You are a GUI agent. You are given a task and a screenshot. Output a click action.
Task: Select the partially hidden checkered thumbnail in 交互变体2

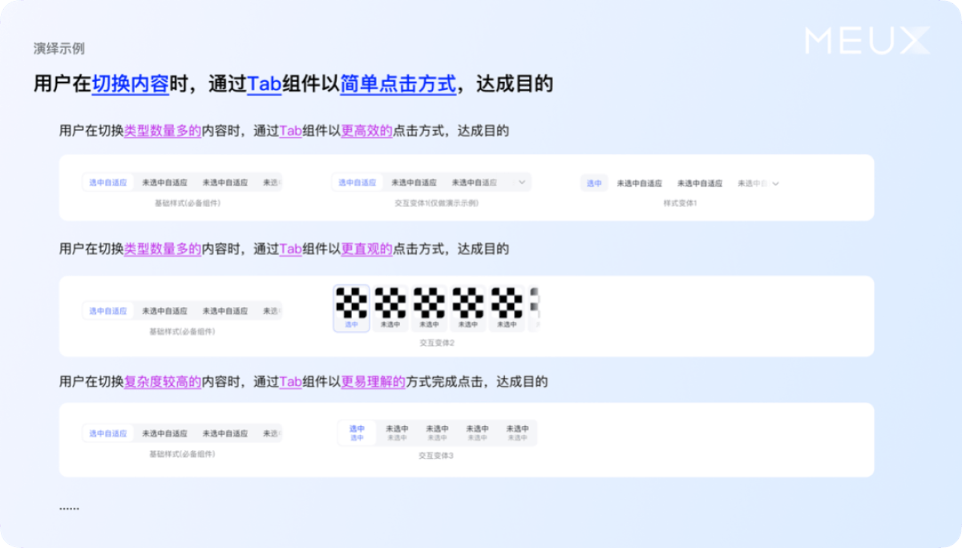pos(536,308)
